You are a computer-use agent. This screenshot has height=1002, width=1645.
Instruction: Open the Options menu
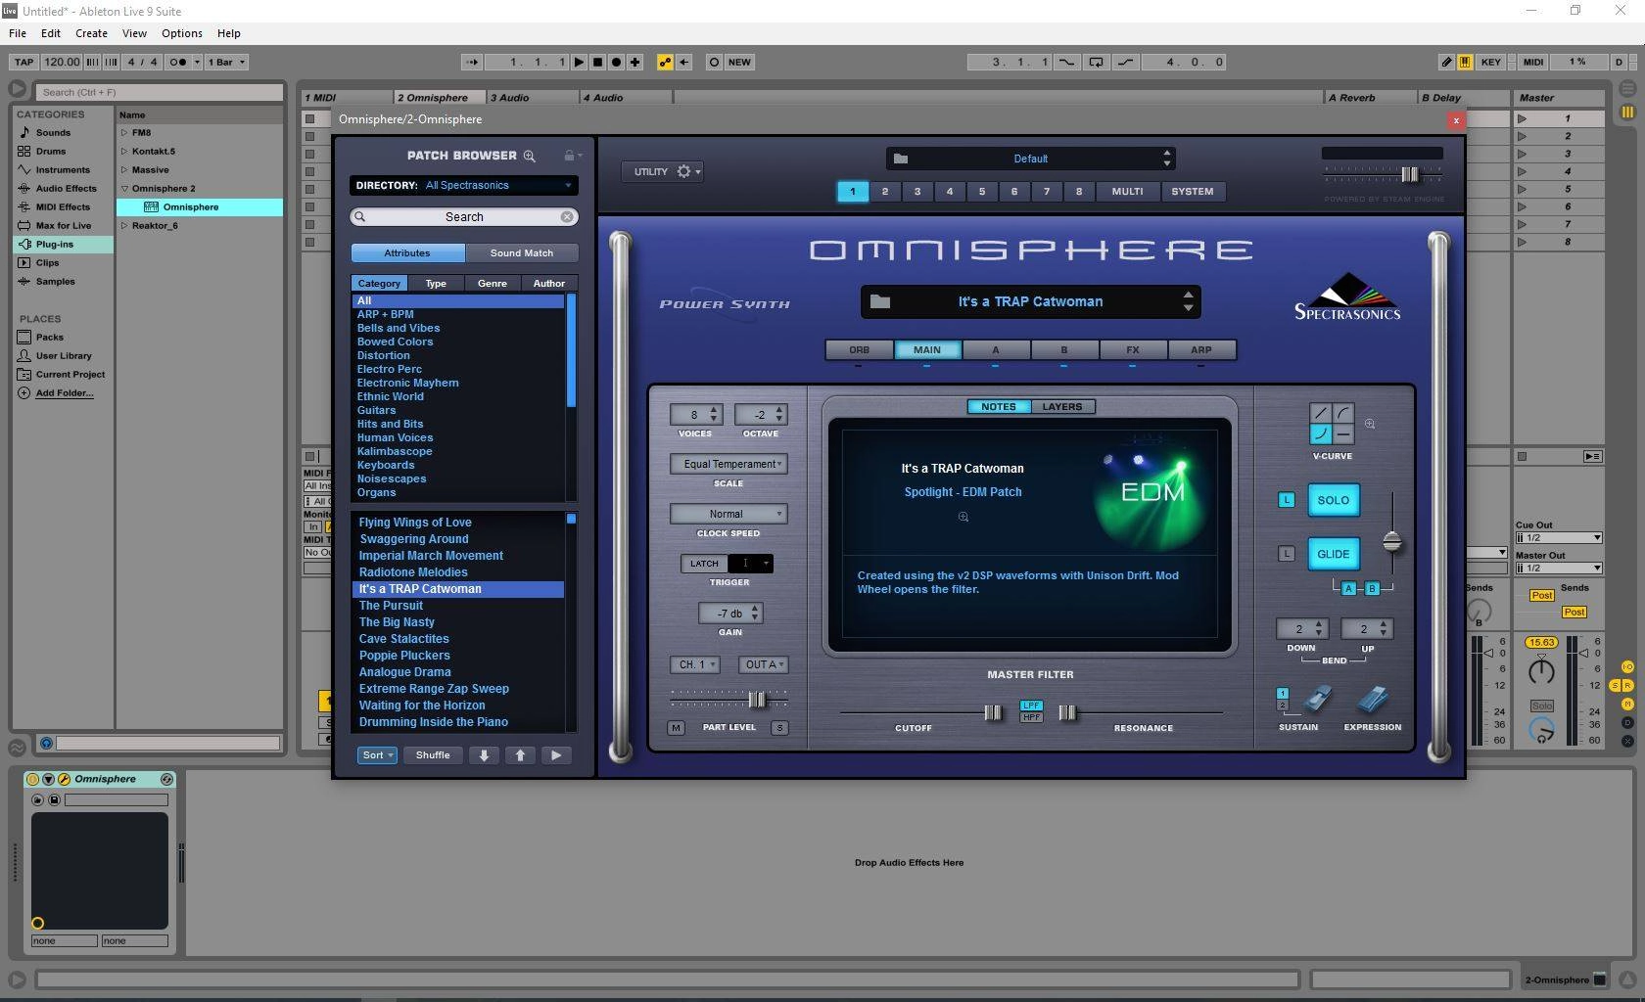(x=182, y=33)
